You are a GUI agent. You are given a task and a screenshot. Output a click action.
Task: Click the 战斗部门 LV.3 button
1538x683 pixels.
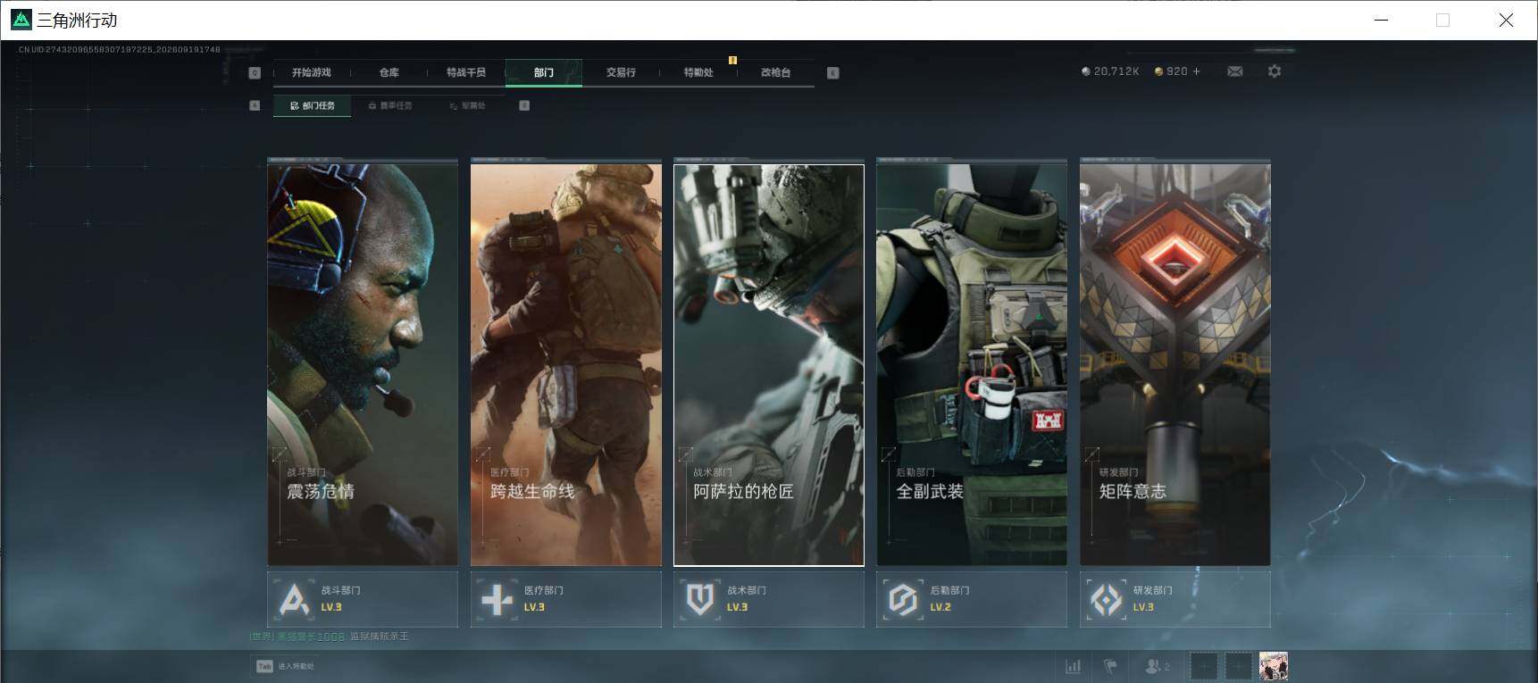pyautogui.click(x=363, y=599)
